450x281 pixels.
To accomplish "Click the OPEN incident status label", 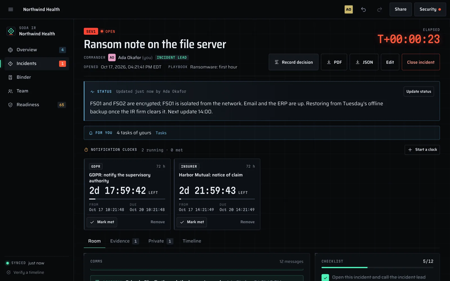I will click(x=108, y=31).
